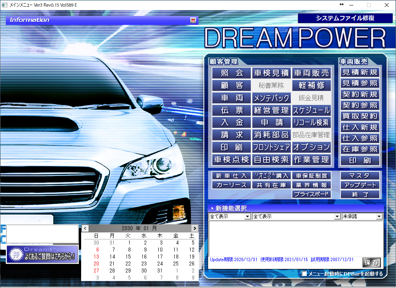Click 契約新規 button
The height and width of the screenshot is (288, 396).
point(360,94)
